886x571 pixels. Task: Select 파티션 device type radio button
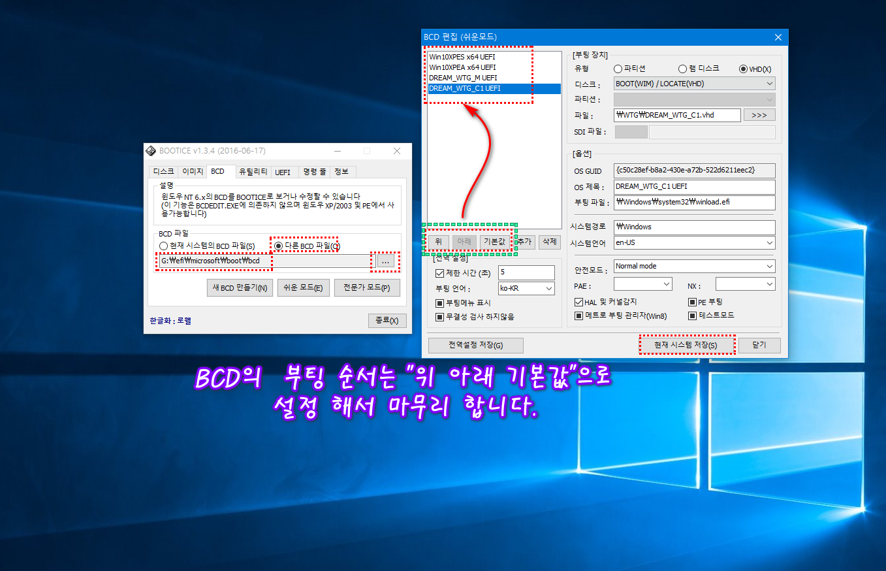click(630, 69)
